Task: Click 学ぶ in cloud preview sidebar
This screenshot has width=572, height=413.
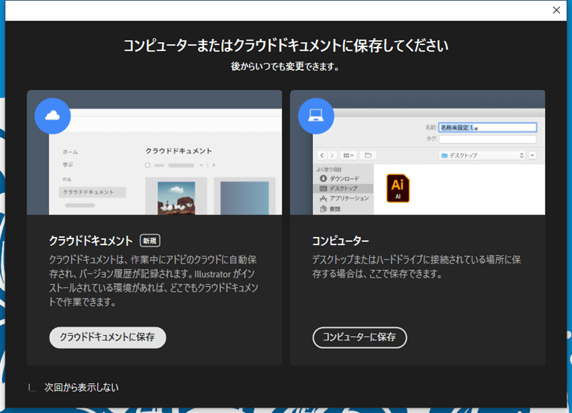Action: pos(68,165)
